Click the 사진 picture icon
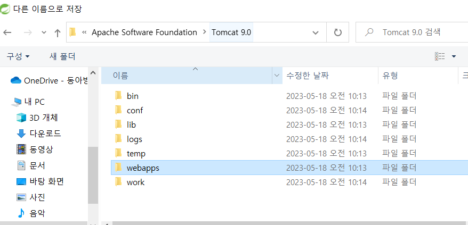The height and width of the screenshot is (225, 468). click(21, 197)
